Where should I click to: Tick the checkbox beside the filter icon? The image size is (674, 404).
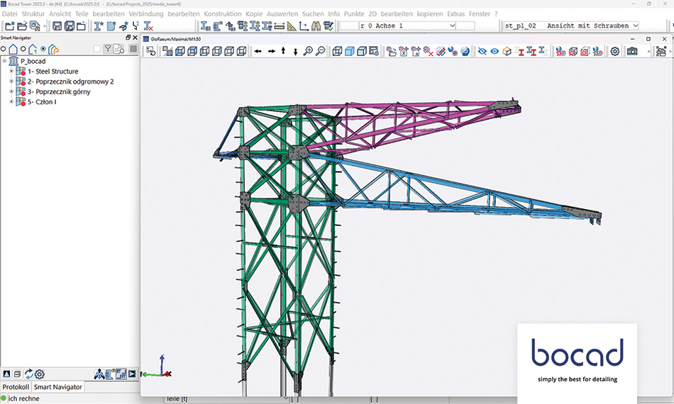tap(97, 49)
